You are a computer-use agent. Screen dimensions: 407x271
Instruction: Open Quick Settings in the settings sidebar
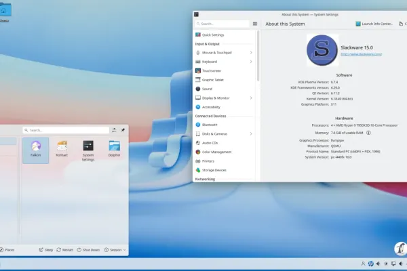click(224, 35)
